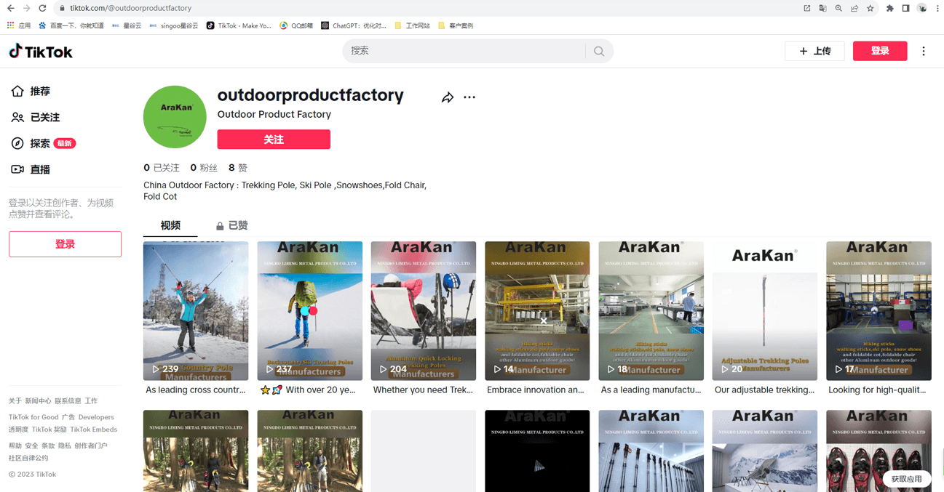Open the TikTok Embeds footer link

point(94,430)
